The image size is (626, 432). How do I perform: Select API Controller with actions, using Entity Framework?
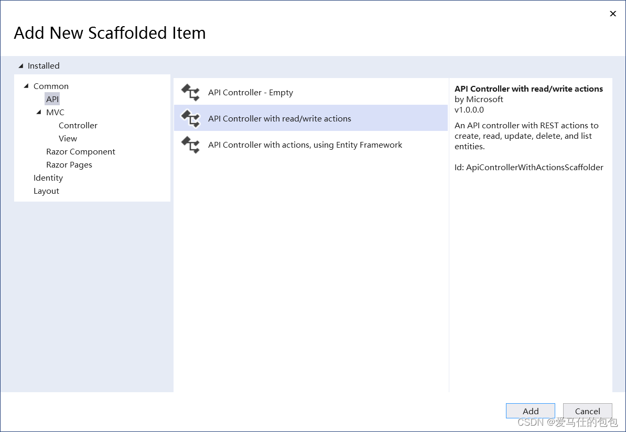pyautogui.click(x=305, y=145)
